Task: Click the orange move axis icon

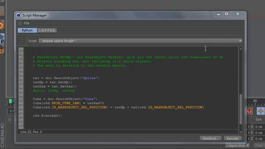Action: point(260,111)
